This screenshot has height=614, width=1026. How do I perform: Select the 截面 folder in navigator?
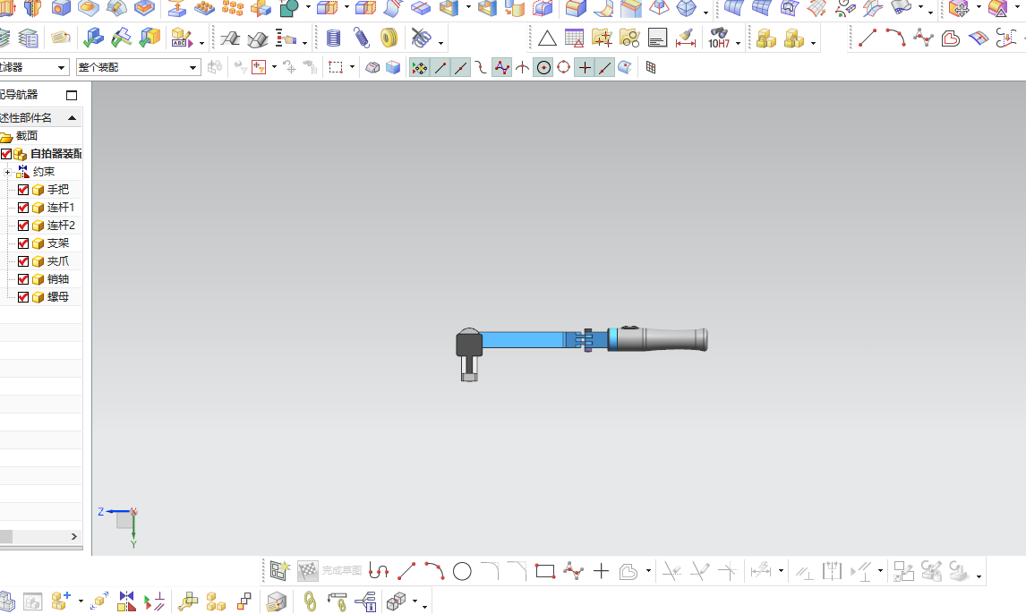tap(27, 136)
